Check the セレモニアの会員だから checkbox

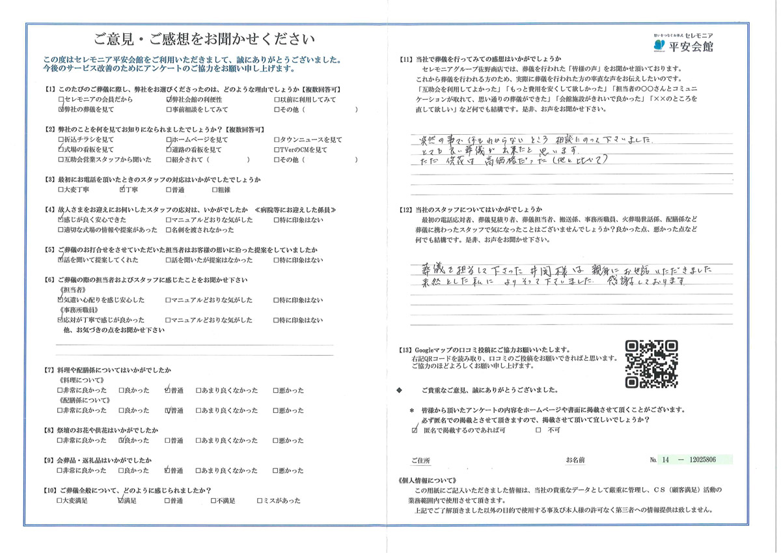click(x=61, y=100)
